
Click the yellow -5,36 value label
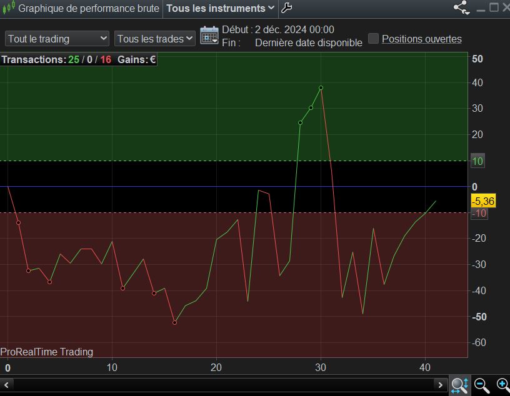tap(483, 201)
